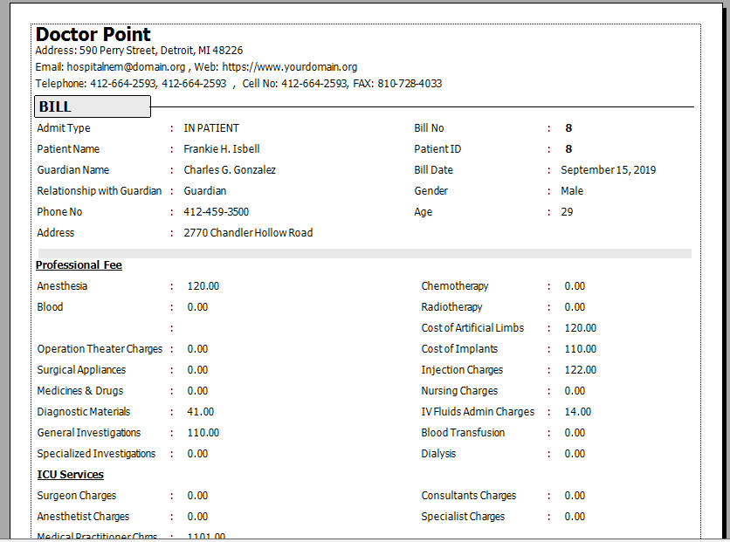Click the web address https://www.yourdomain.org

point(290,67)
